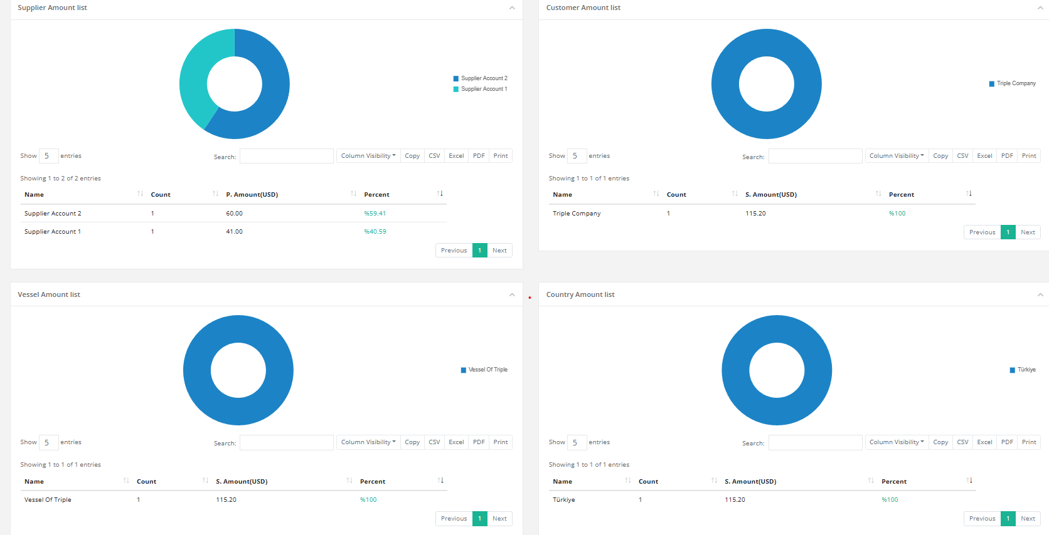Image resolution: width=1049 pixels, height=535 pixels.
Task: Go to Next page in Supplier list
Action: point(499,251)
